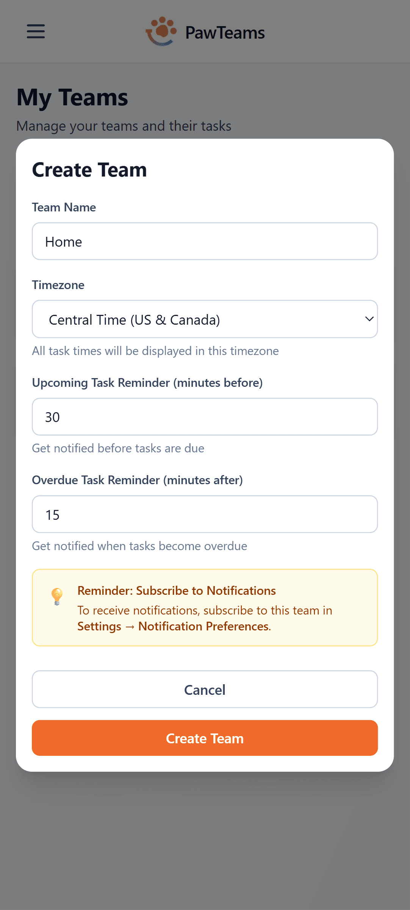
Task: Click the Reminder: Subscribe to Notifications title
Action: click(x=177, y=591)
